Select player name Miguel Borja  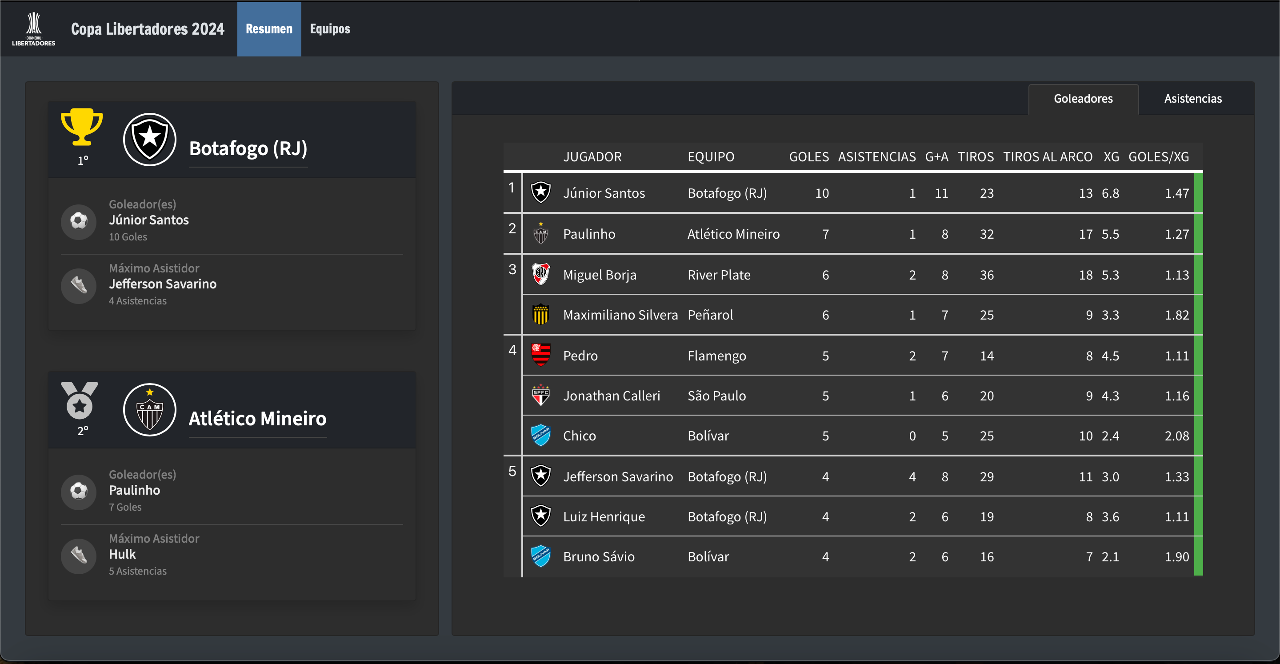pos(599,275)
